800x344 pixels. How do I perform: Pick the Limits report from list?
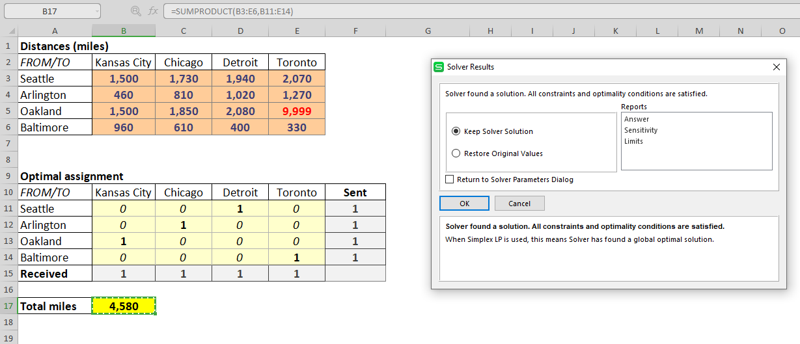633,141
